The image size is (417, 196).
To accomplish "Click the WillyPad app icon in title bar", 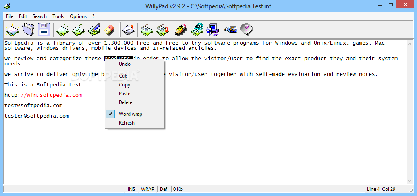I will [7, 6].
